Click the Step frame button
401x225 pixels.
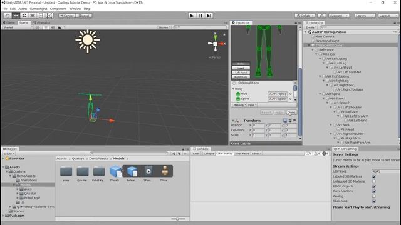click(209, 16)
